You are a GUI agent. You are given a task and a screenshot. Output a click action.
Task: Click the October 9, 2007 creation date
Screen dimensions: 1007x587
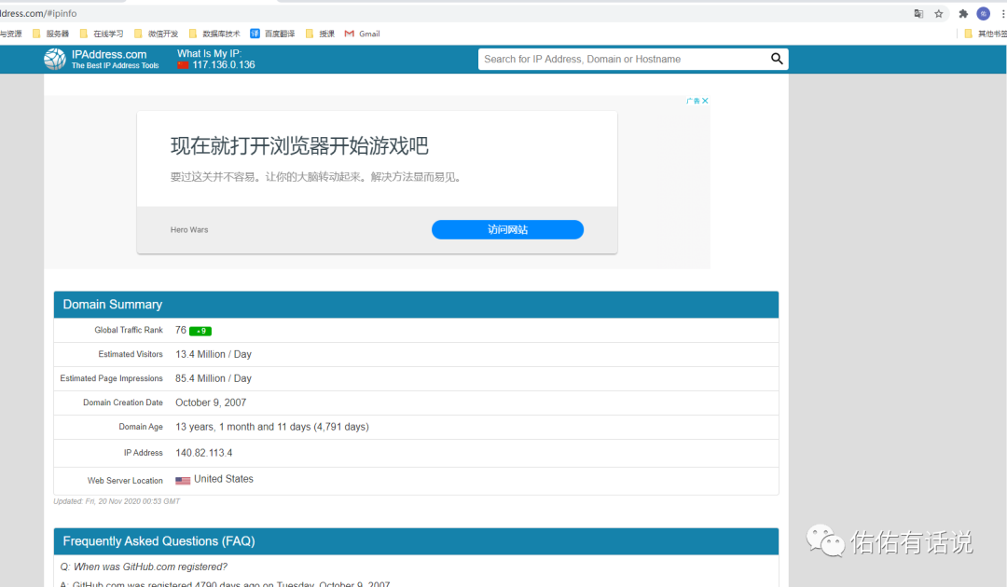click(211, 403)
